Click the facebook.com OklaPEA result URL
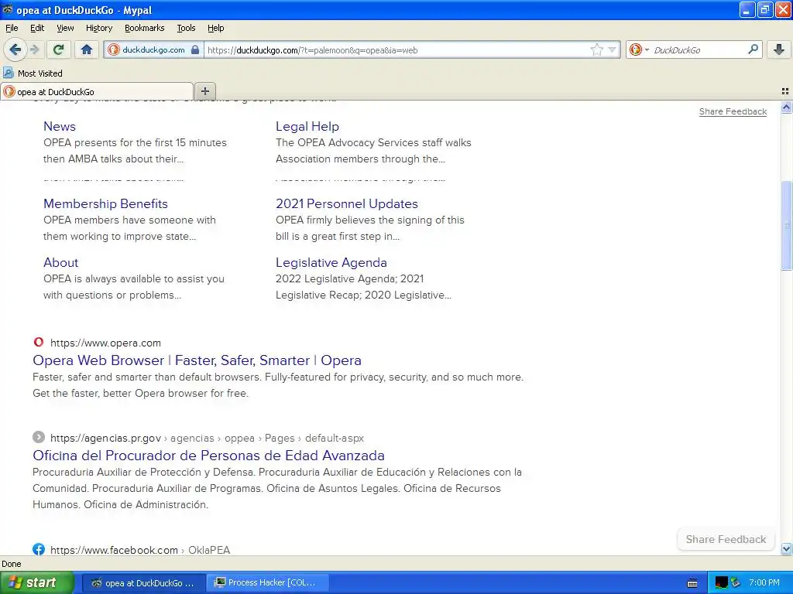793x594 pixels. [140, 550]
